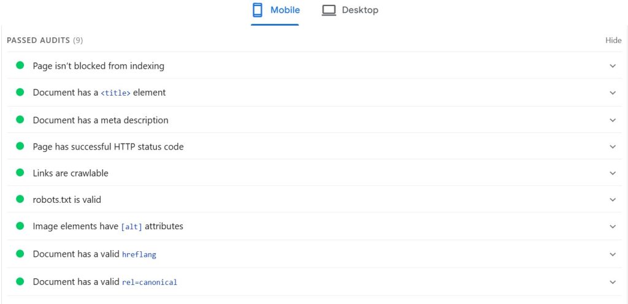Expand the rel=canonical audit chevron
The width and height of the screenshot is (628, 304).
point(612,282)
